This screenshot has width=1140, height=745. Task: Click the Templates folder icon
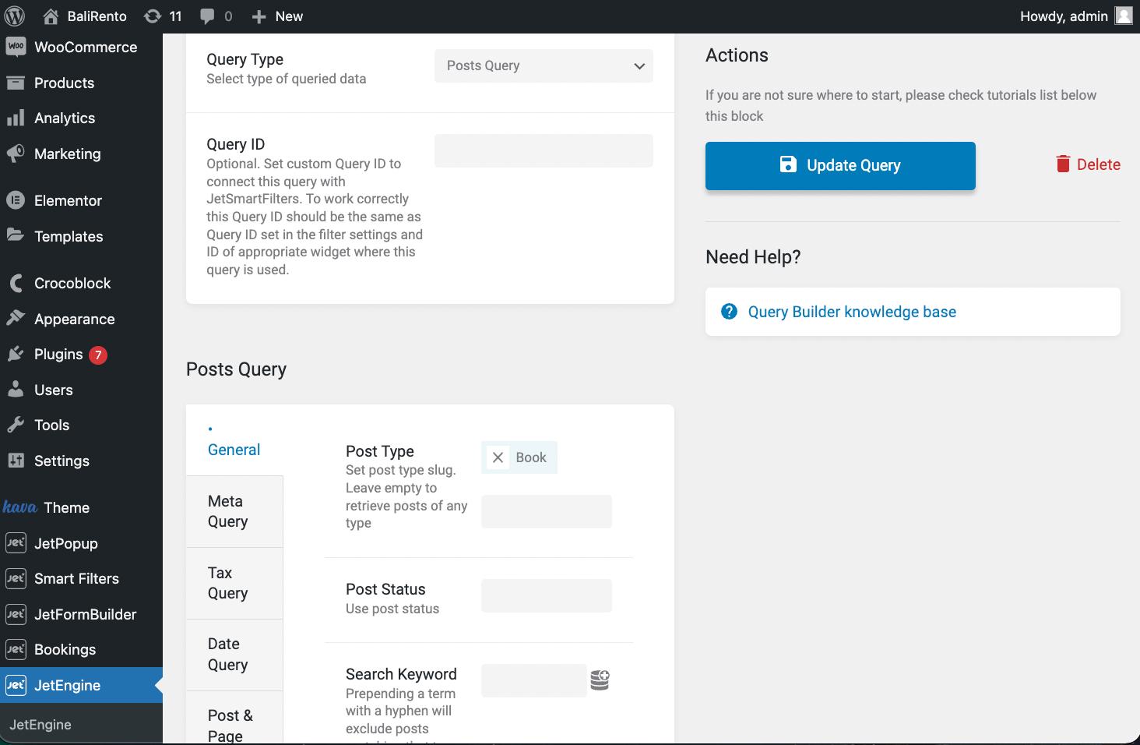point(16,235)
